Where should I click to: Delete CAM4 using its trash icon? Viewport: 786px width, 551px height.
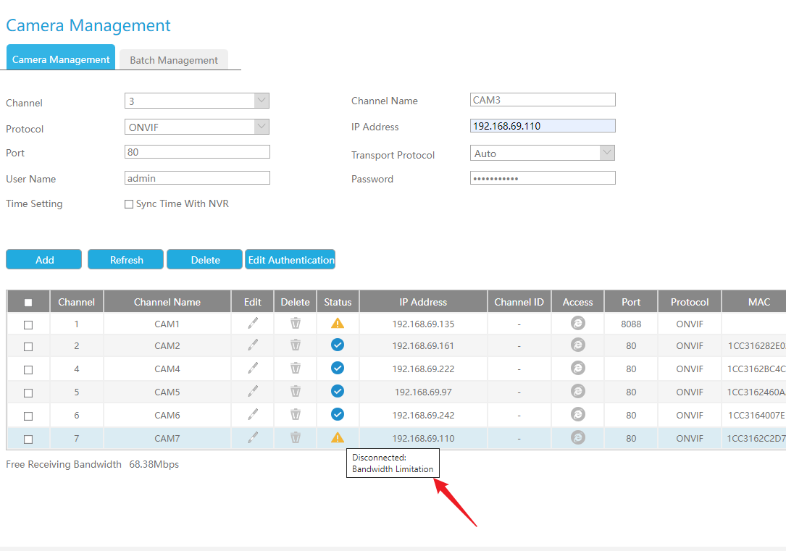[296, 368]
